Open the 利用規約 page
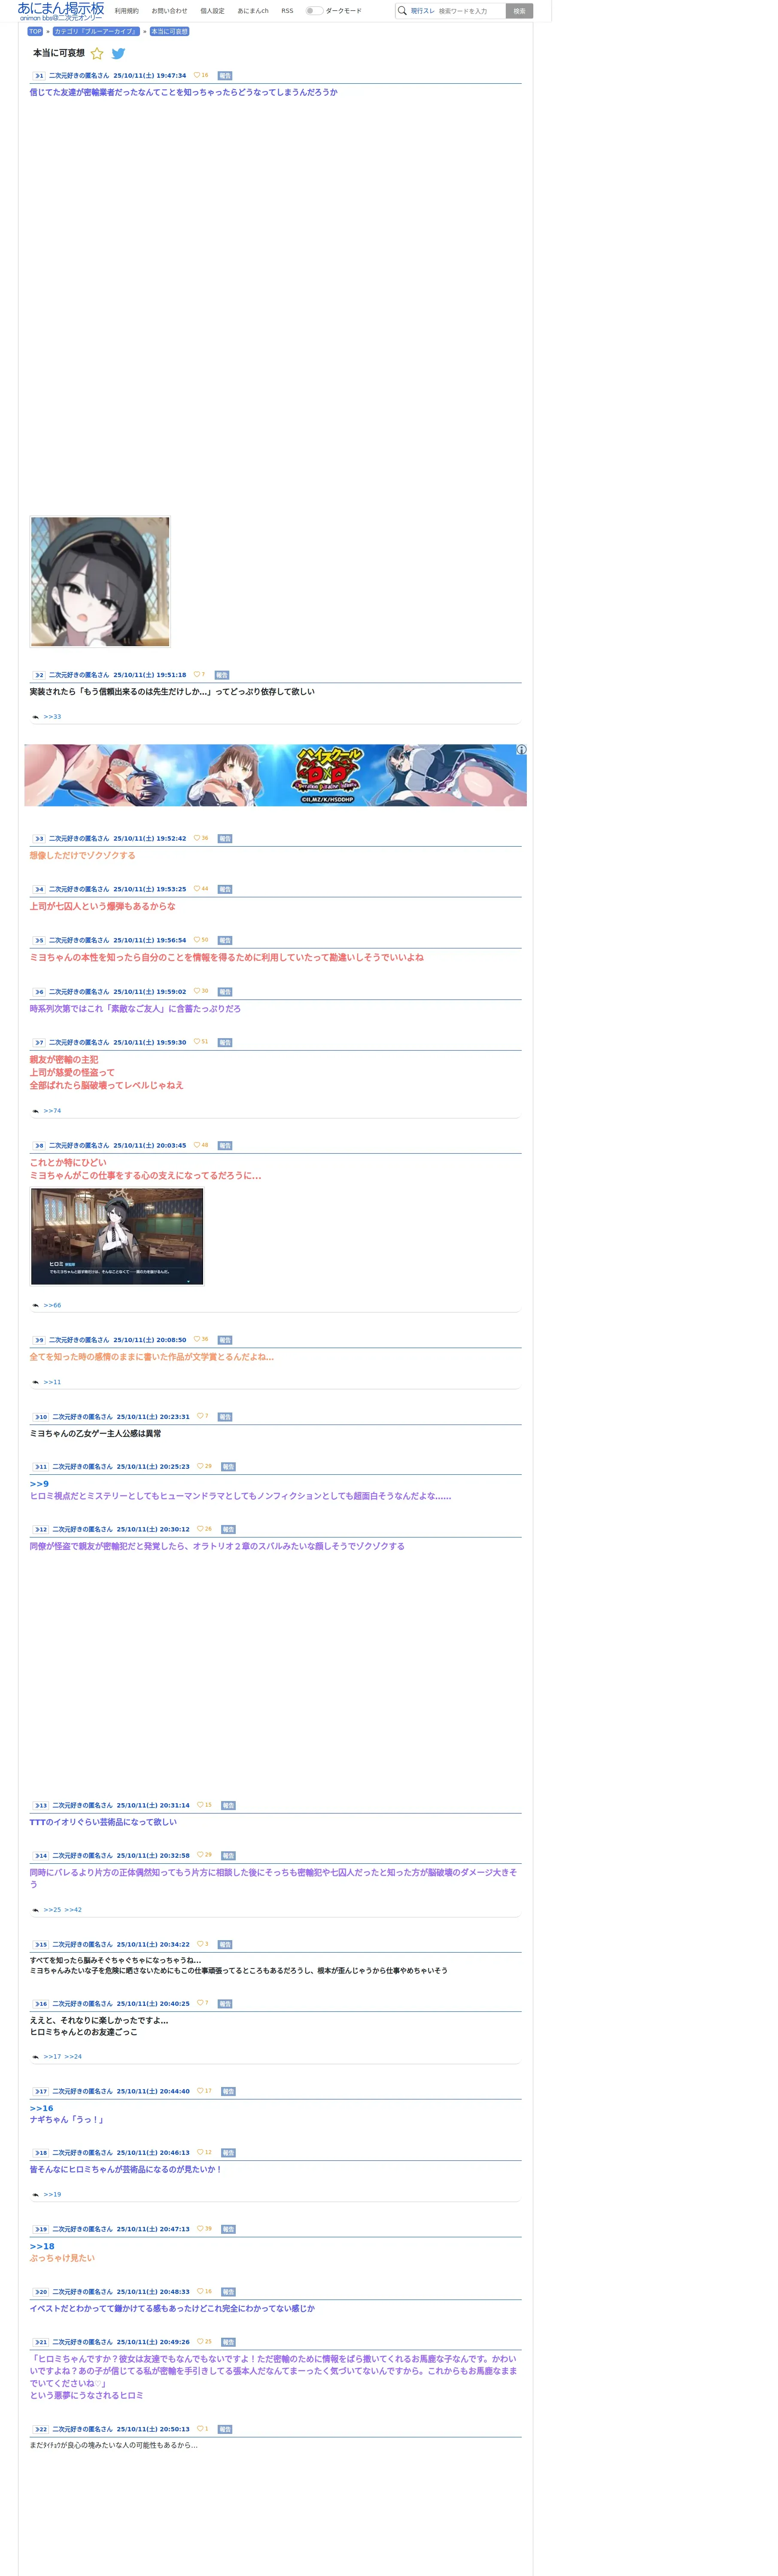This screenshot has width=778, height=2576. [x=127, y=11]
